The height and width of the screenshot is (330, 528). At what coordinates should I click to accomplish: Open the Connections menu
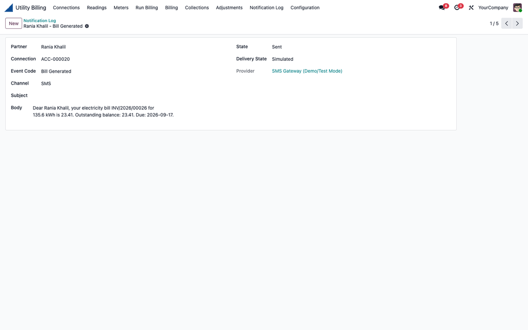click(67, 7)
